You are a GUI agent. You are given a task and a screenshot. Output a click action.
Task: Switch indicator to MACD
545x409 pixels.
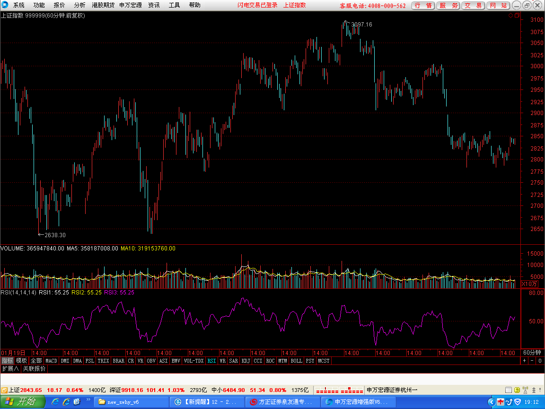51,361
